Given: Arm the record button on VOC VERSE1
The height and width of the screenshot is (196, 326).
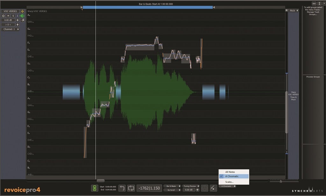Looking at the screenshot, I should (3, 16).
